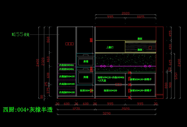Click the 3290 overall width dimension
Viewport: 187px width, 127px height.
tap(107, 113)
